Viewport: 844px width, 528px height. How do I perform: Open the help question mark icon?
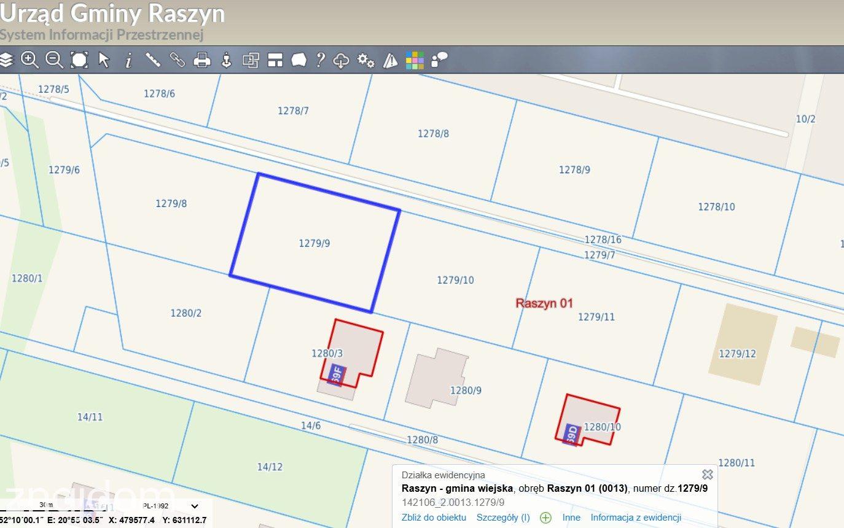320,60
